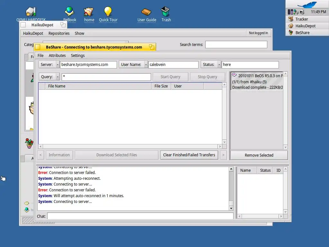Click the Not logged in button in HaikuDepot
Image resolution: width=329 pixels, height=247 pixels.
click(x=258, y=33)
